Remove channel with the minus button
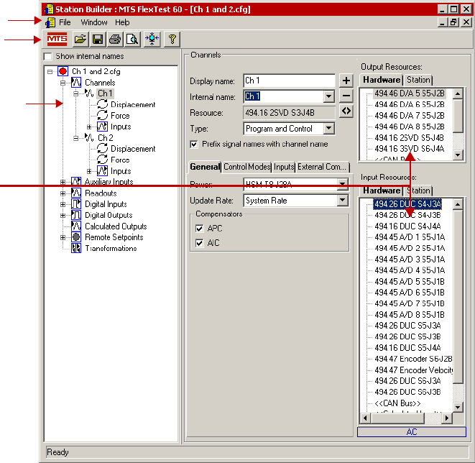This screenshot has width=475, height=463. click(346, 96)
